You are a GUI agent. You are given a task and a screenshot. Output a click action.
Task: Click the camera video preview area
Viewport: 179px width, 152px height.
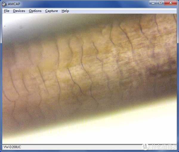(89, 79)
